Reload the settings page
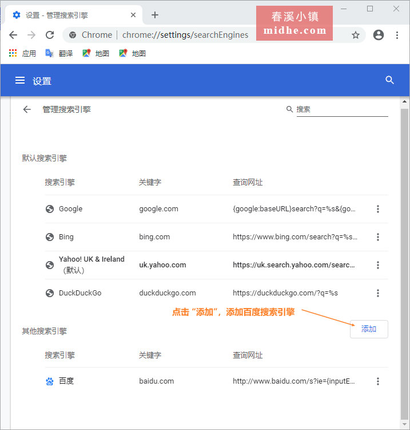 click(50, 35)
